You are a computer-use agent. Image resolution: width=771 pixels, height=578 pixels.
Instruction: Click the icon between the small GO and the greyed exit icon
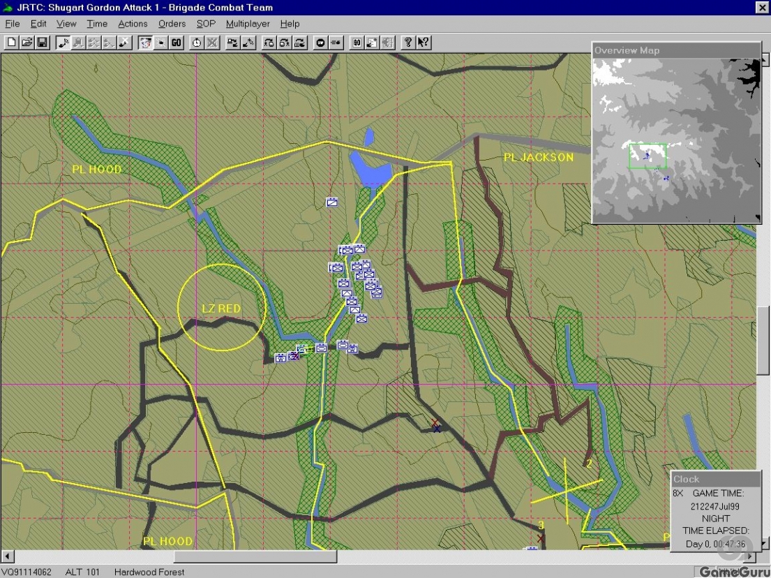click(x=372, y=43)
